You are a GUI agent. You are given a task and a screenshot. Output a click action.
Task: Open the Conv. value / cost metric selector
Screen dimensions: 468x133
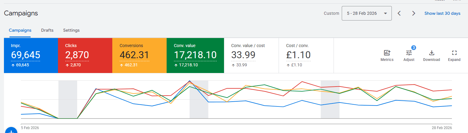tap(251, 55)
